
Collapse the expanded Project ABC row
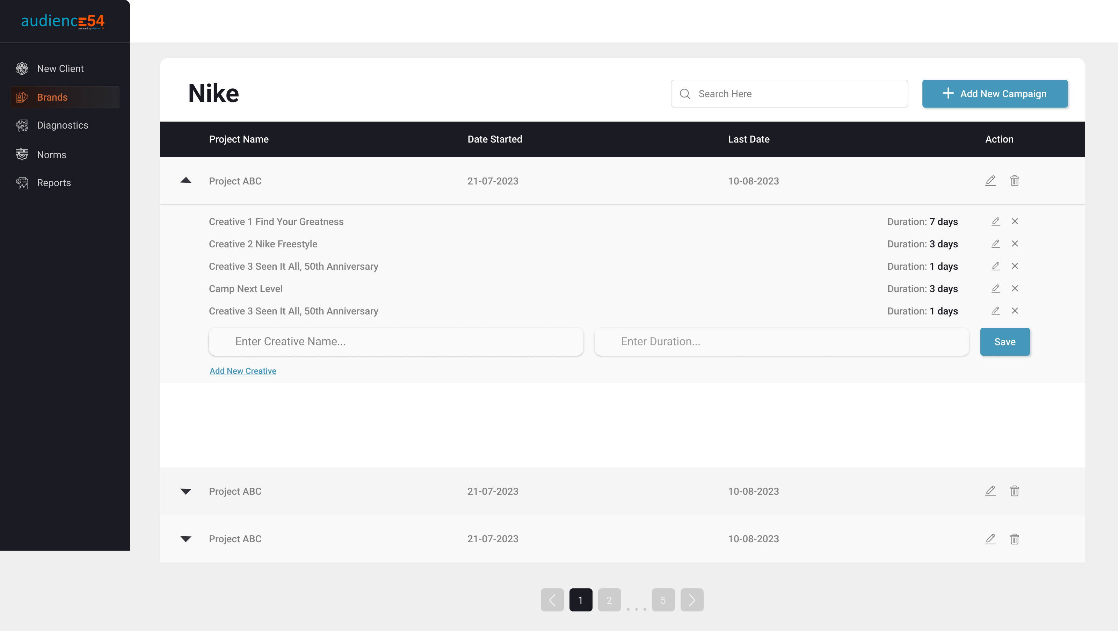pyautogui.click(x=186, y=180)
